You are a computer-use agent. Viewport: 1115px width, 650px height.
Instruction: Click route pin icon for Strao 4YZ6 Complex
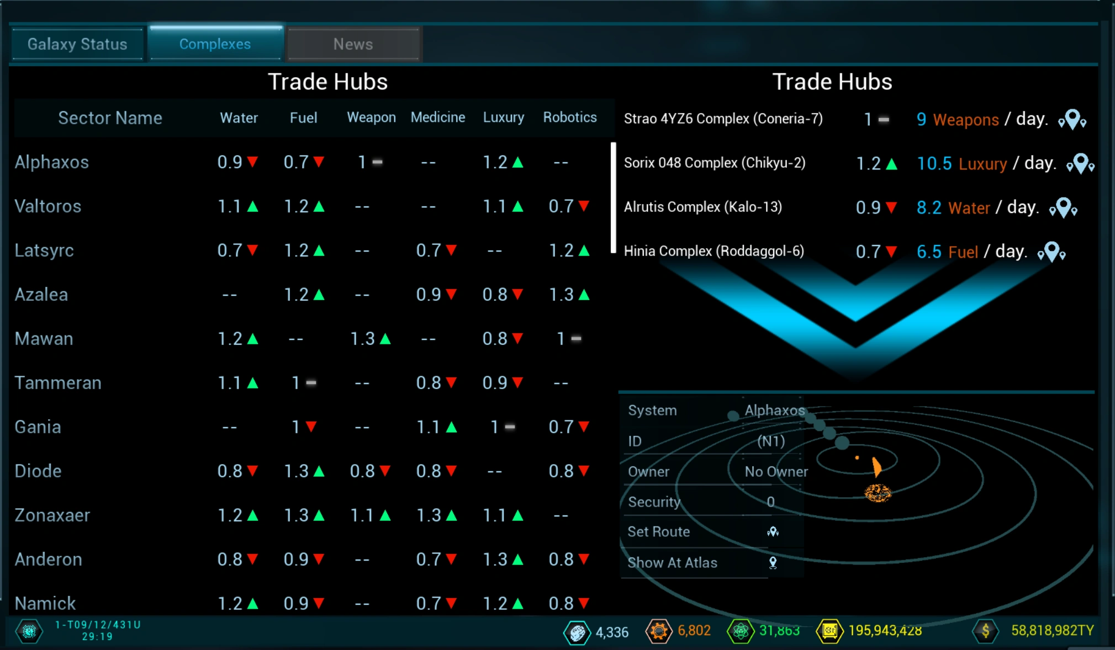click(x=1072, y=119)
